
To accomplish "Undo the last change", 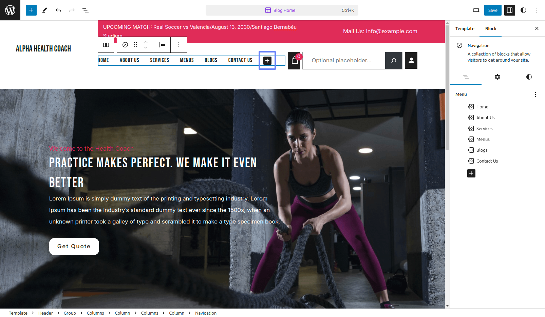I will point(58,10).
